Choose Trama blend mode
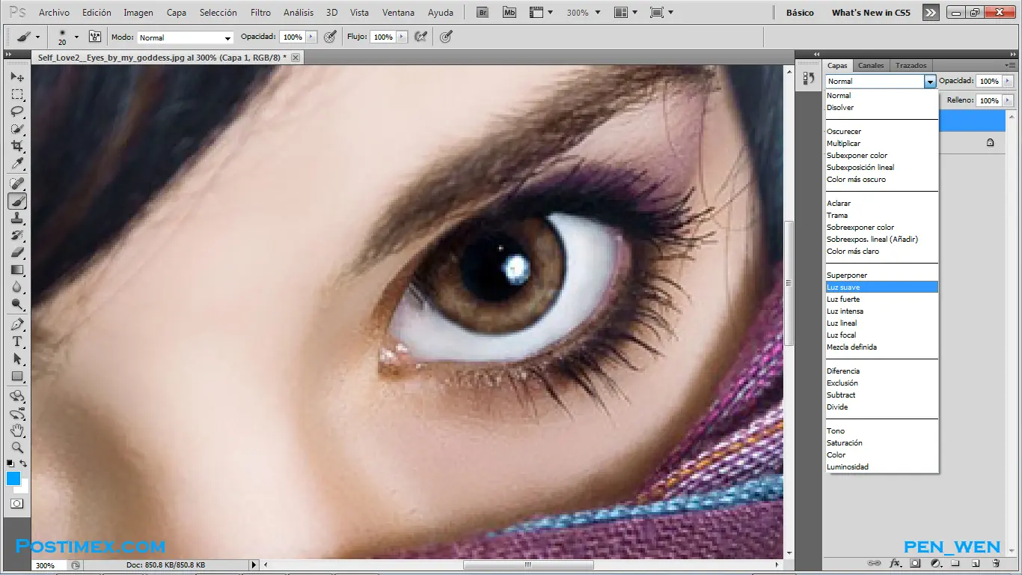The height and width of the screenshot is (575, 1022). pos(881,215)
